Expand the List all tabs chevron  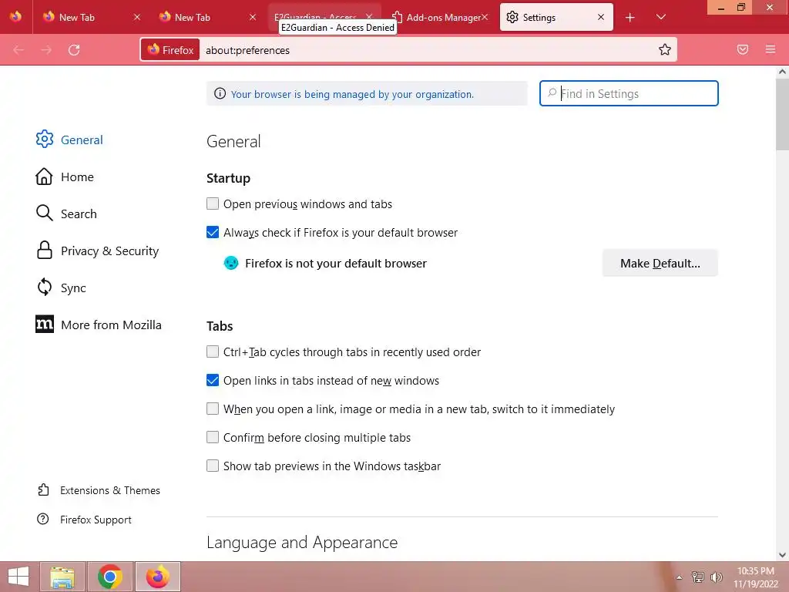[661, 17]
